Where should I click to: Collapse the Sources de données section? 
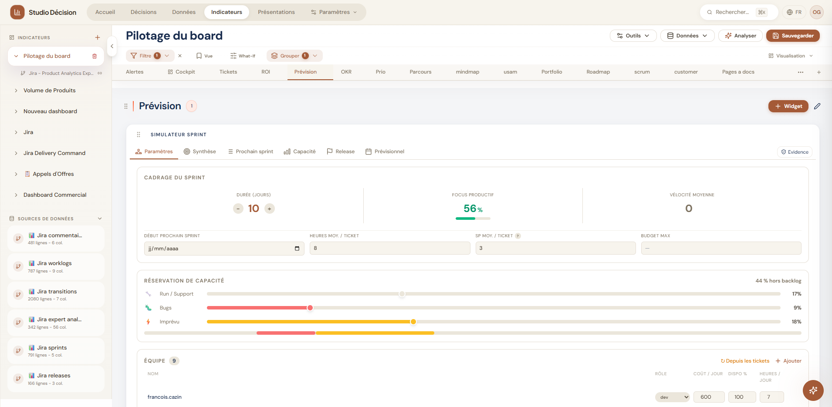[x=100, y=219]
